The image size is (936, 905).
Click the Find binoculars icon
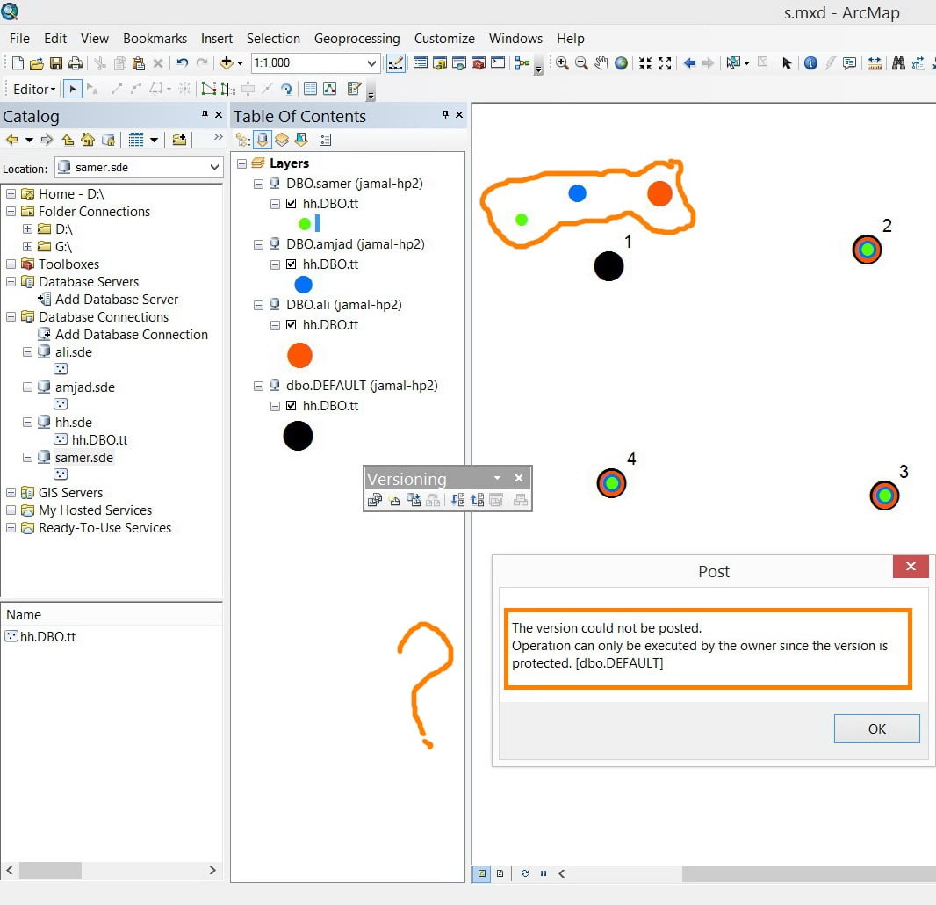pyautogui.click(x=898, y=62)
